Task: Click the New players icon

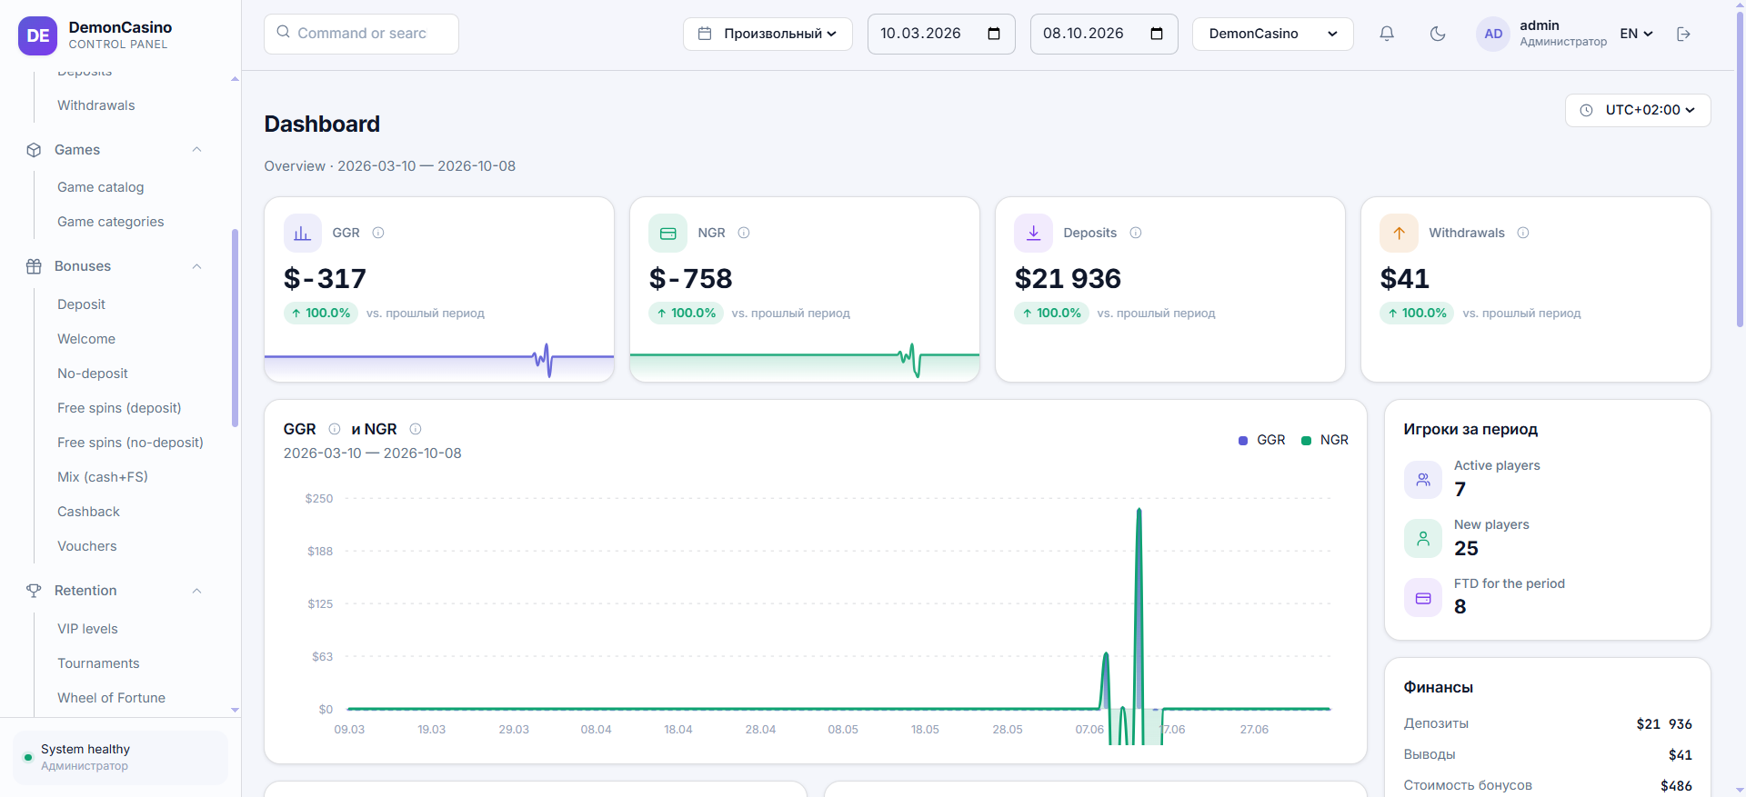Action: (x=1423, y=538)
